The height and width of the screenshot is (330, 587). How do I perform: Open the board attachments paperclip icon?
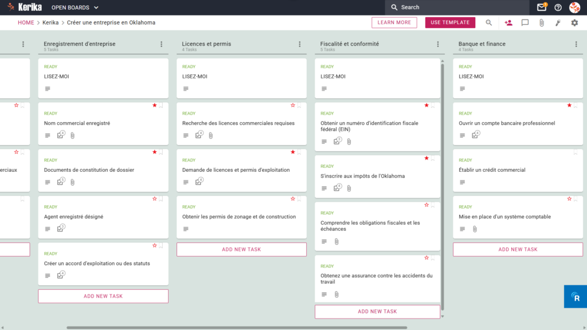pos(541,23)
